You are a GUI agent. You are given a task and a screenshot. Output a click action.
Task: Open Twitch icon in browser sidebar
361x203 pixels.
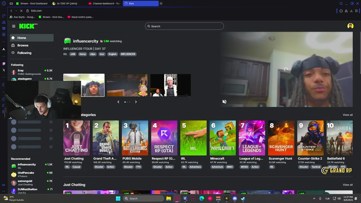point(4,64)
